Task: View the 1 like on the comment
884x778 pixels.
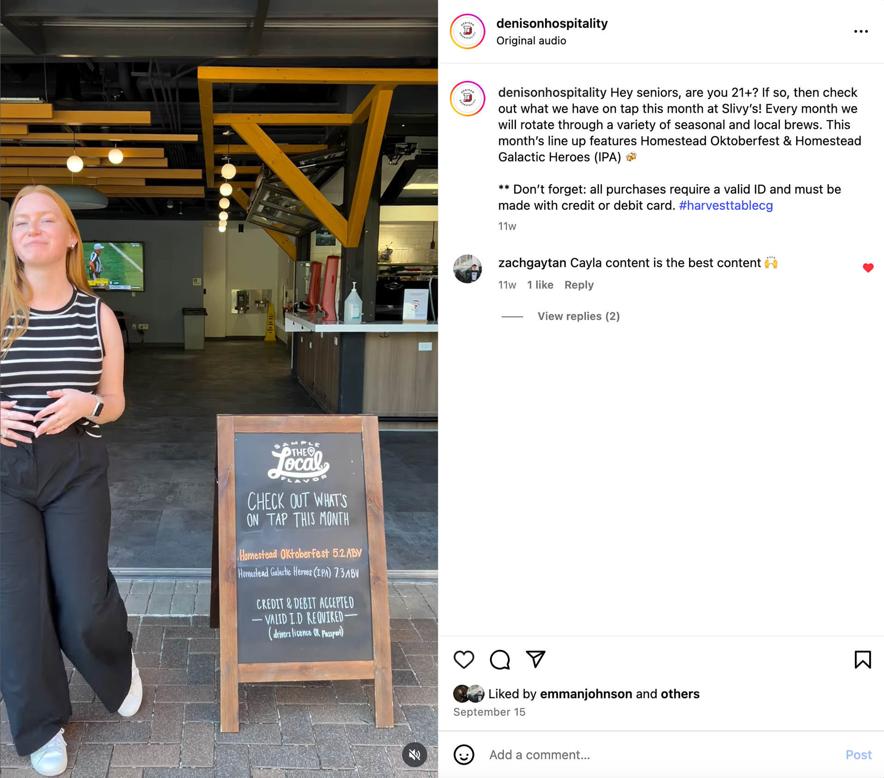Action: point(540,285)
